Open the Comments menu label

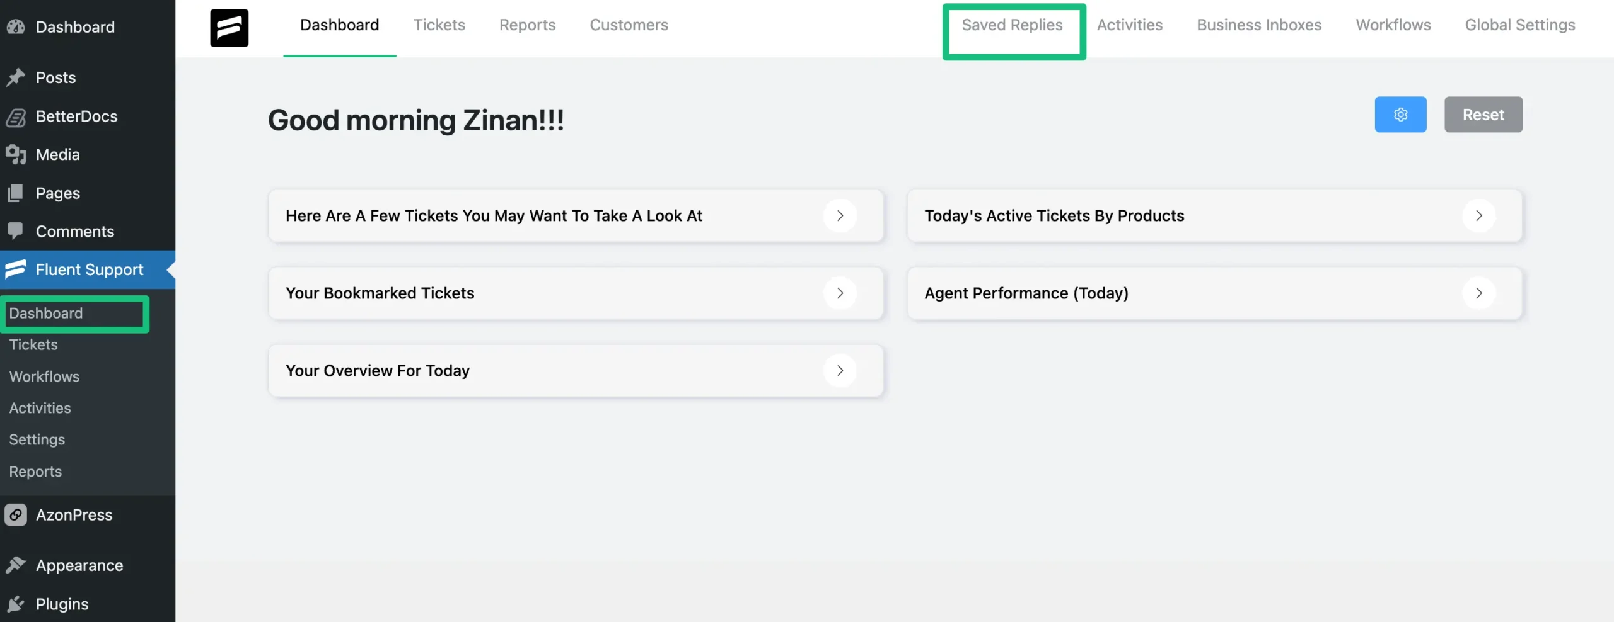point(74,231)
